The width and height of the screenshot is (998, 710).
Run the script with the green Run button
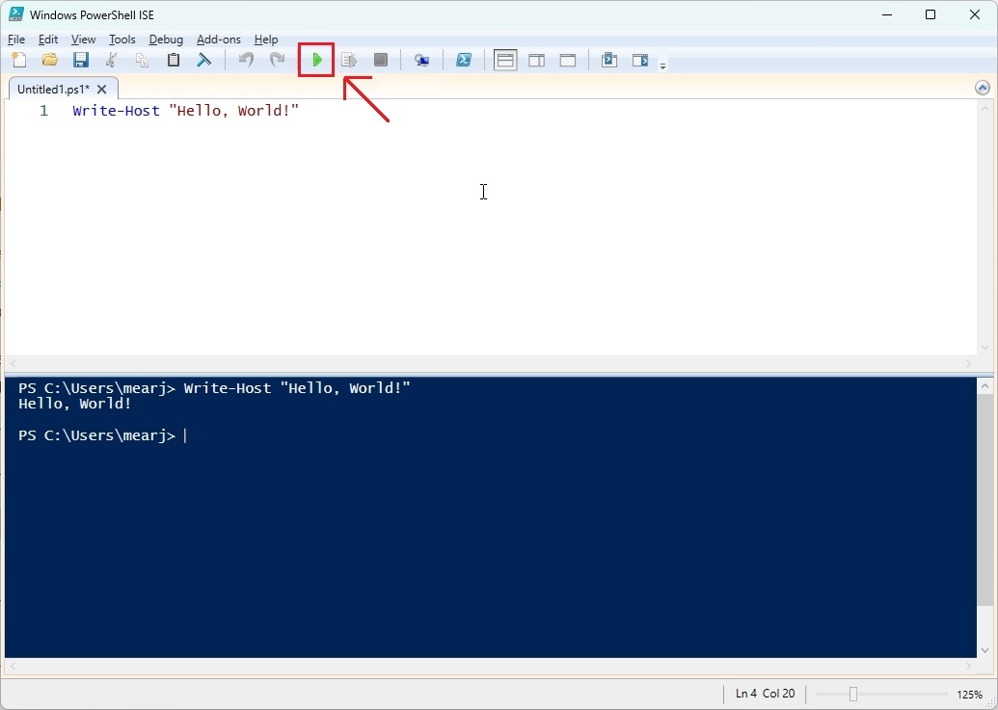pyautogui.click(x=316, y=59)
